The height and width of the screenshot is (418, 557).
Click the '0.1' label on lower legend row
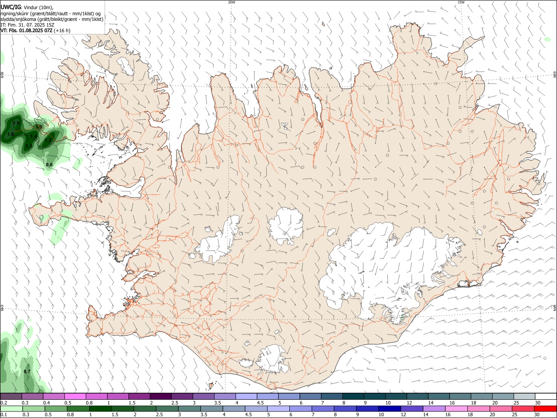(3, 415)
